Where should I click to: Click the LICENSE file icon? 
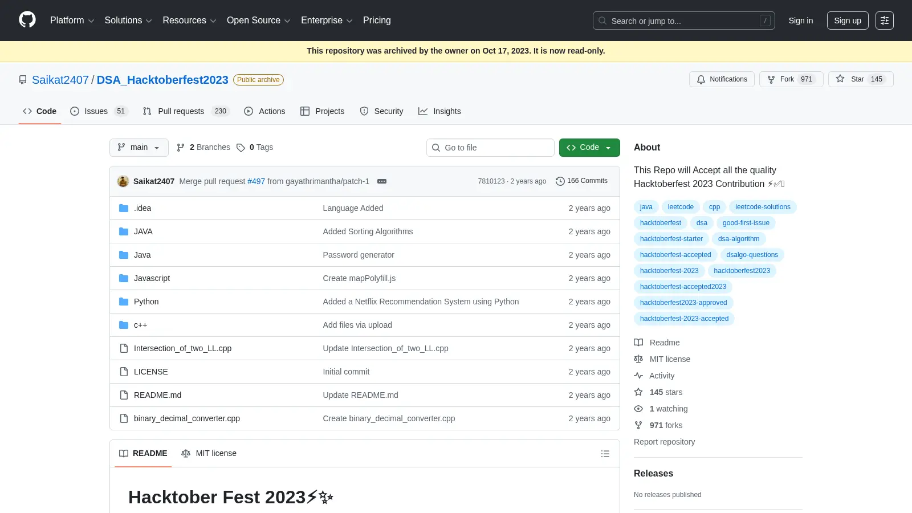click(124, 372)
